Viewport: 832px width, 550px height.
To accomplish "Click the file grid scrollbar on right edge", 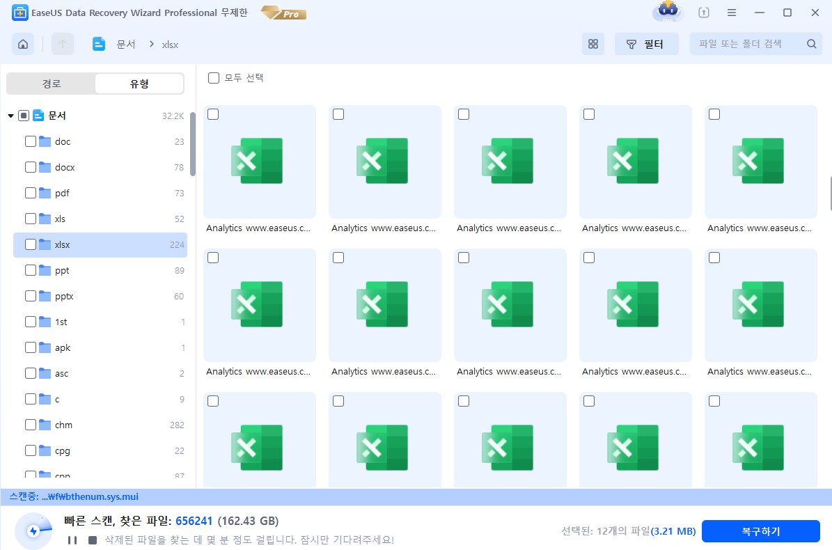I will click(x=831, y=194).
